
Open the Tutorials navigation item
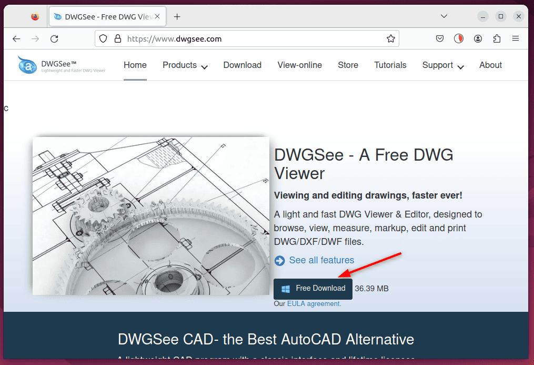click(390, 65)
